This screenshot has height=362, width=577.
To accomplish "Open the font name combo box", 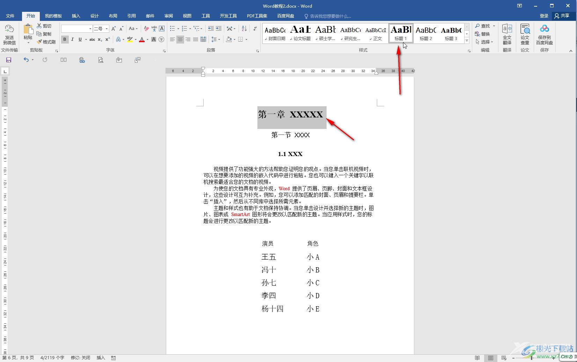I will click(x=76, y=29).
